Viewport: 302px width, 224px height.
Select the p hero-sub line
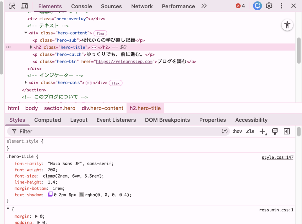point(88,40)
